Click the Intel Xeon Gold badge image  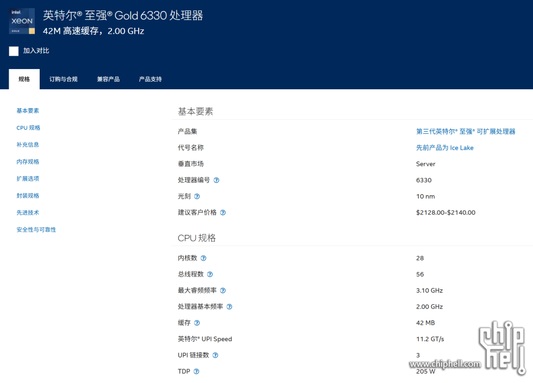point(22,21)
